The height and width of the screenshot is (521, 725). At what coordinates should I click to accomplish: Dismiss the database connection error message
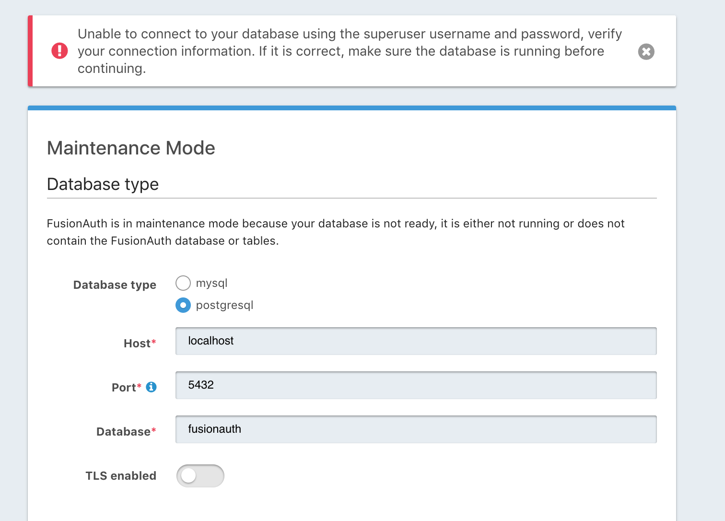646,51
